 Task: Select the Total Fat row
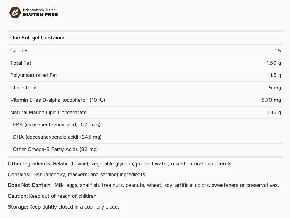[145, 63]
